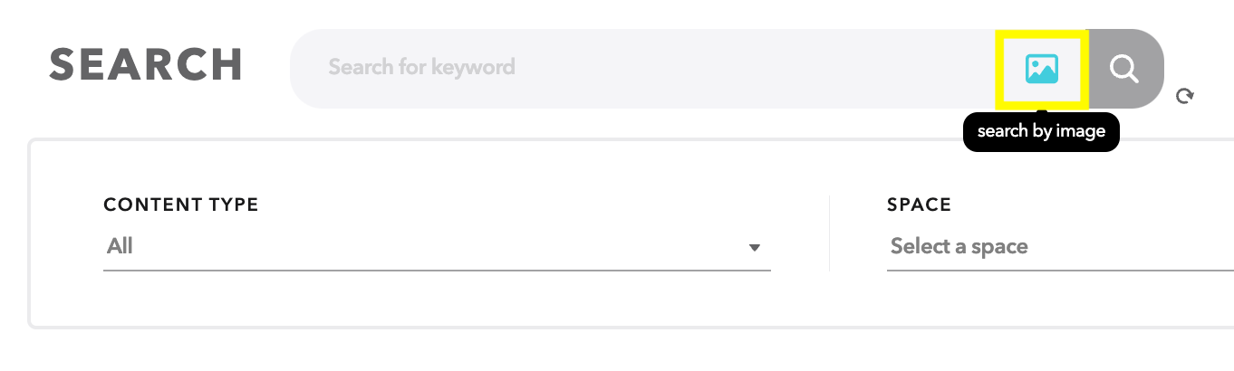Run search with the magnifying glass button
This screenshot has height=371, width=1234.
click(x=1125, y=69)
